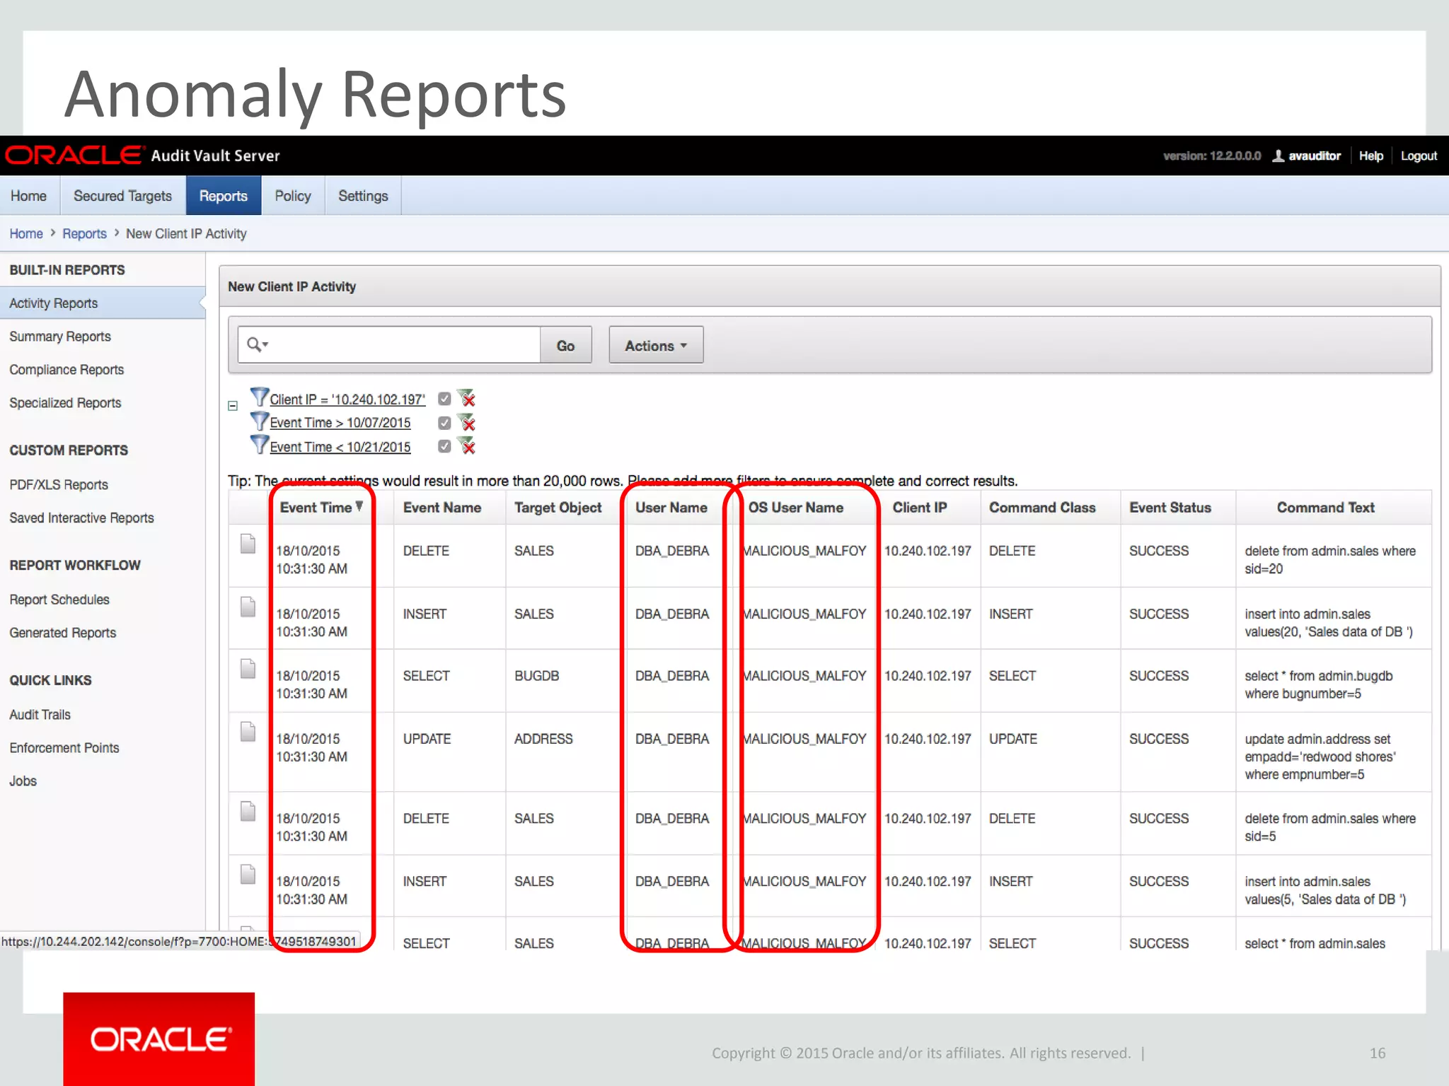
Task: Open Compliance Reports
Action: 67,370
